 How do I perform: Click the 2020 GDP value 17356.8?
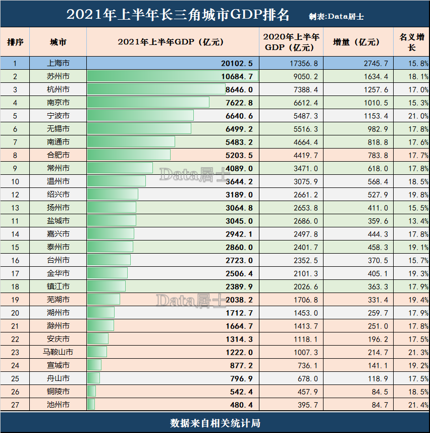304,64
